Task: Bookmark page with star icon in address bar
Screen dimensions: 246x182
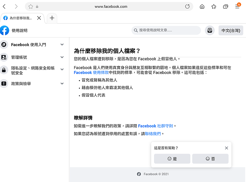Action: (x=31, y=6)
